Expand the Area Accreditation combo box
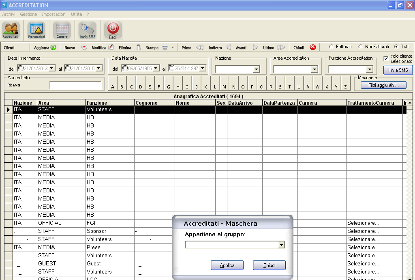Viewport: 415px width, 280px height. click(314, 69)
